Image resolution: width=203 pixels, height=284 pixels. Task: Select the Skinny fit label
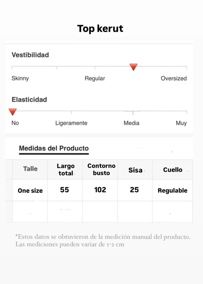pos(20,78)
